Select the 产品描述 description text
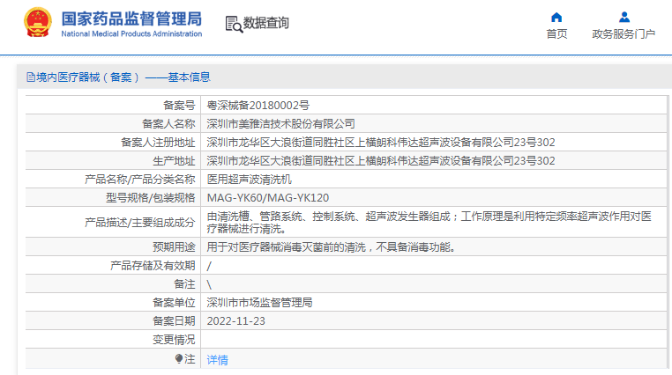Image resolution: width=672 pixels, height=375 pixels. click(429, 223)
